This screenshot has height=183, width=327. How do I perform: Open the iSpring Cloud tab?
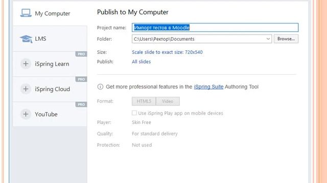pos(50,89)
